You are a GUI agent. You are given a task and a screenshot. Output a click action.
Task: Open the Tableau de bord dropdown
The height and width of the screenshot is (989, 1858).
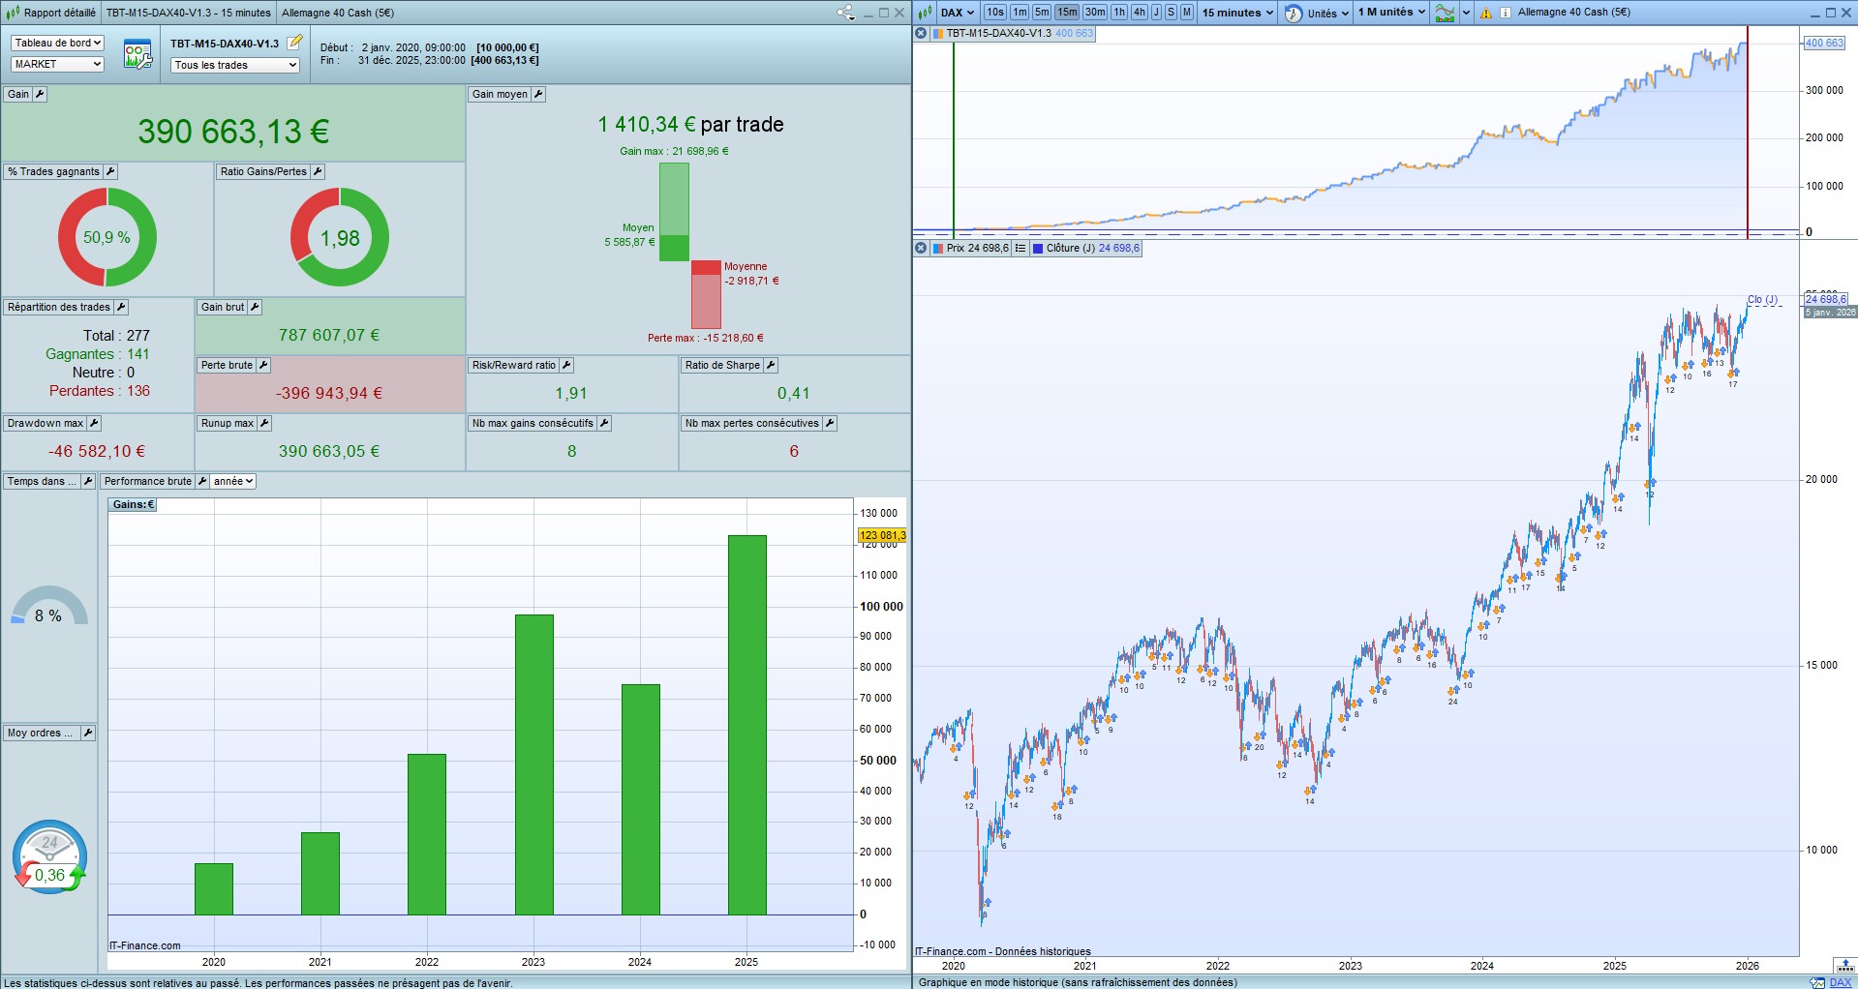(x=57, y=43)
